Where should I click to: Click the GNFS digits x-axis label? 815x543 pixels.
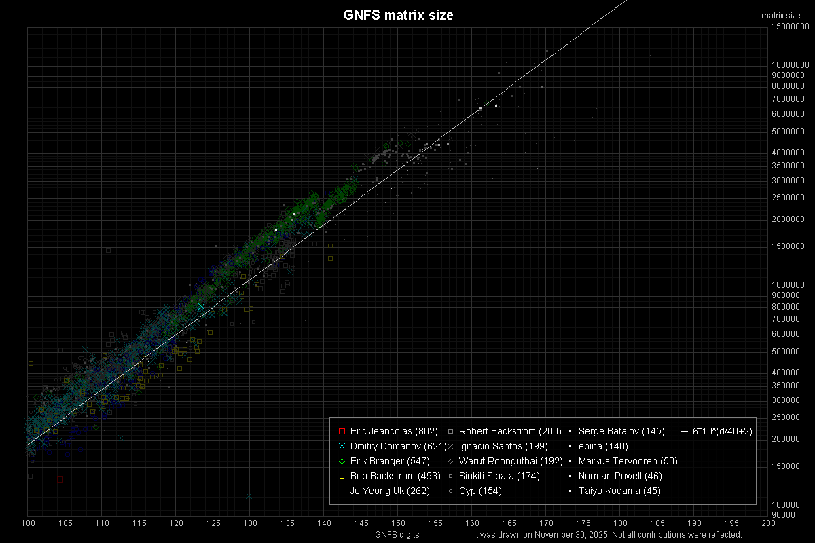tap(397, 535)
